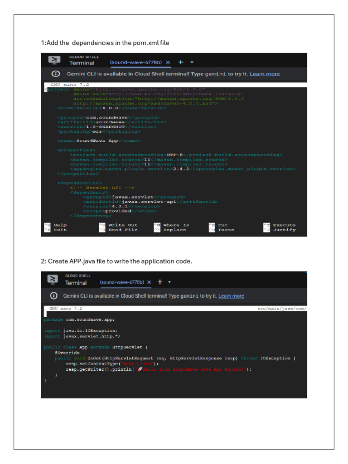Open the tab dropdown arrow in the first terminal

tap(192, 62)
